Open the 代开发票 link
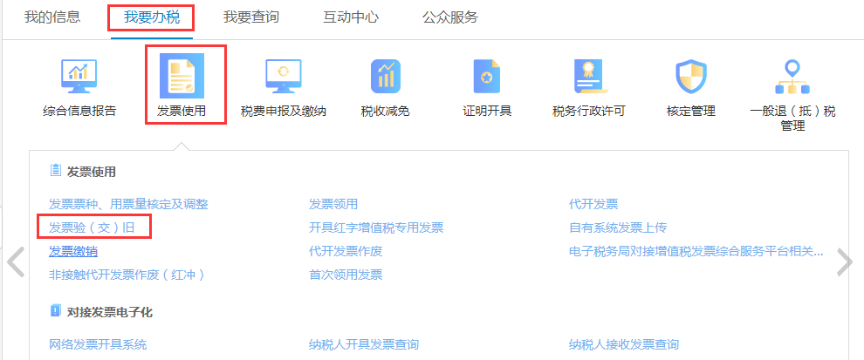864x360 pixels. pyautogui.click(x=593, y=204)
